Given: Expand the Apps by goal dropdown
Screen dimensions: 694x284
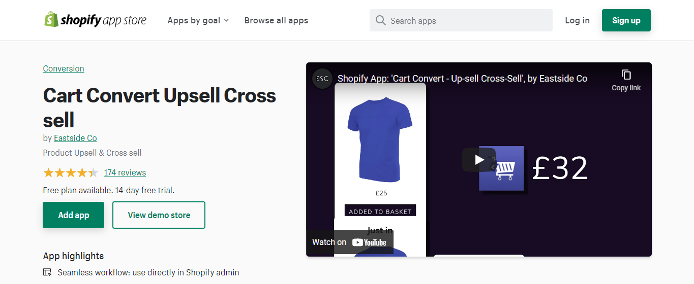Looking at the screenshot, I should tap(198, 20).
